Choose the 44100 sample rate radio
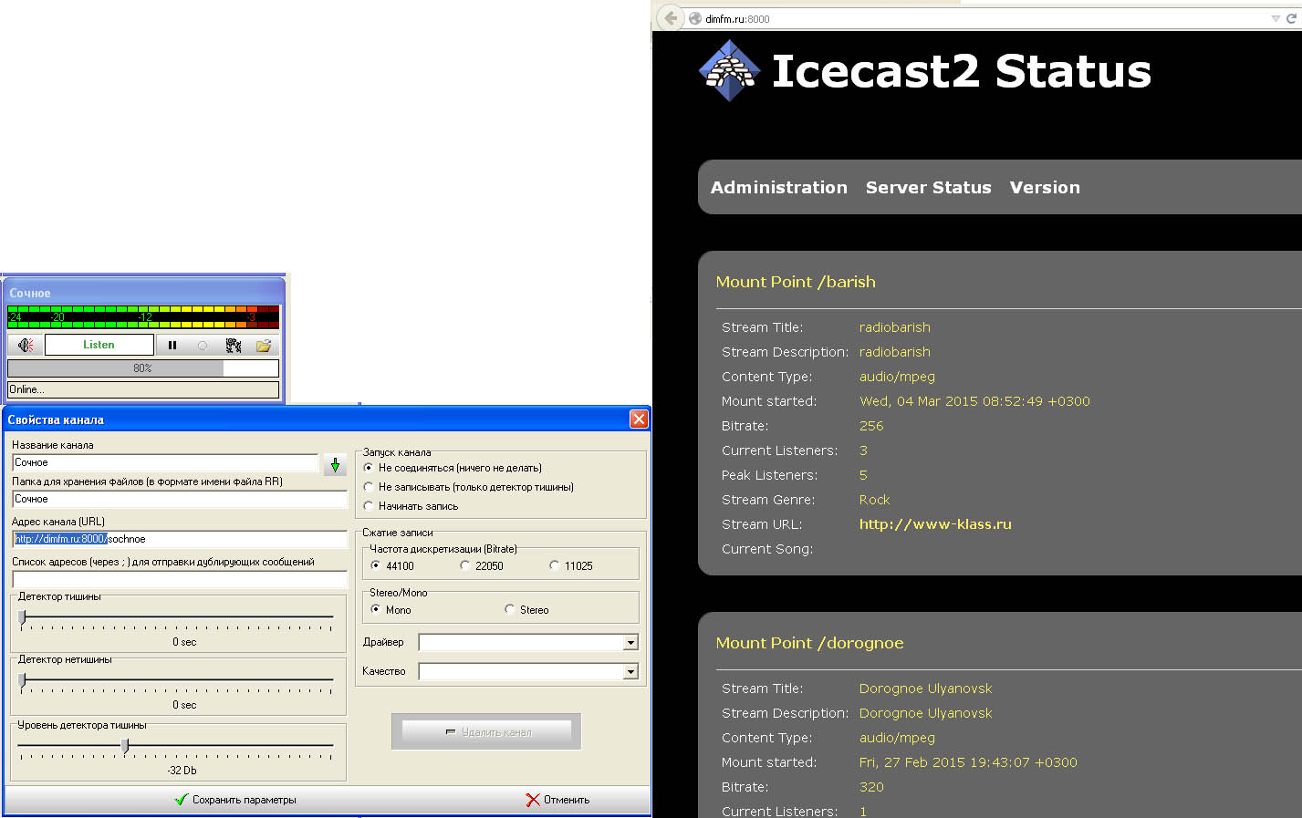This screenshot has width=1302, height=818. pyautogui.click(x=376, y=565)
